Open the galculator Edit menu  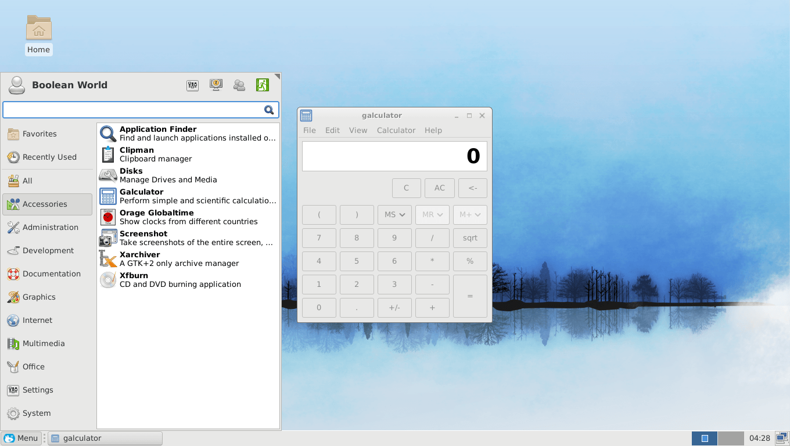point(332,131)
